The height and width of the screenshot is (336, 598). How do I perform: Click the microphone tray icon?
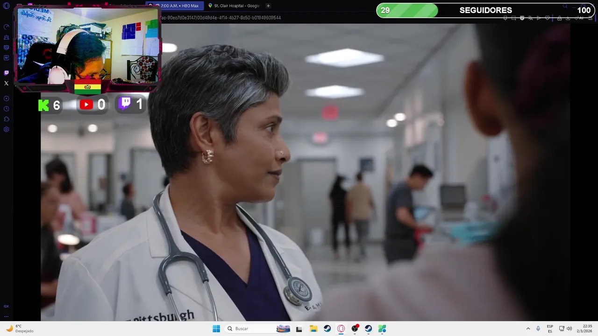538,329
